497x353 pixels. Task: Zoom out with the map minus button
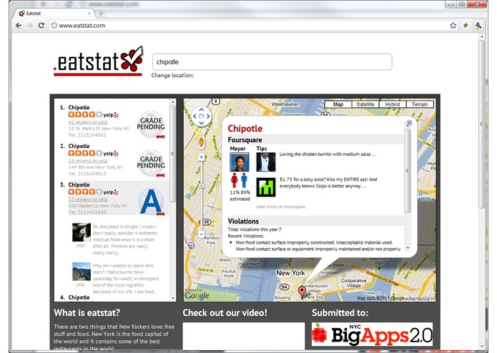[201, 234]
